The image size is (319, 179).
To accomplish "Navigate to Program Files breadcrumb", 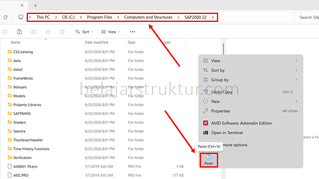I will tap(99, 17).
